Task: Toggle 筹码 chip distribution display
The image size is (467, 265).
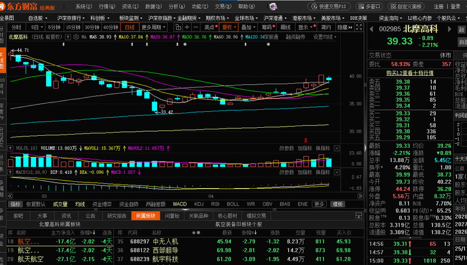Action: click(x=268, y=28)
